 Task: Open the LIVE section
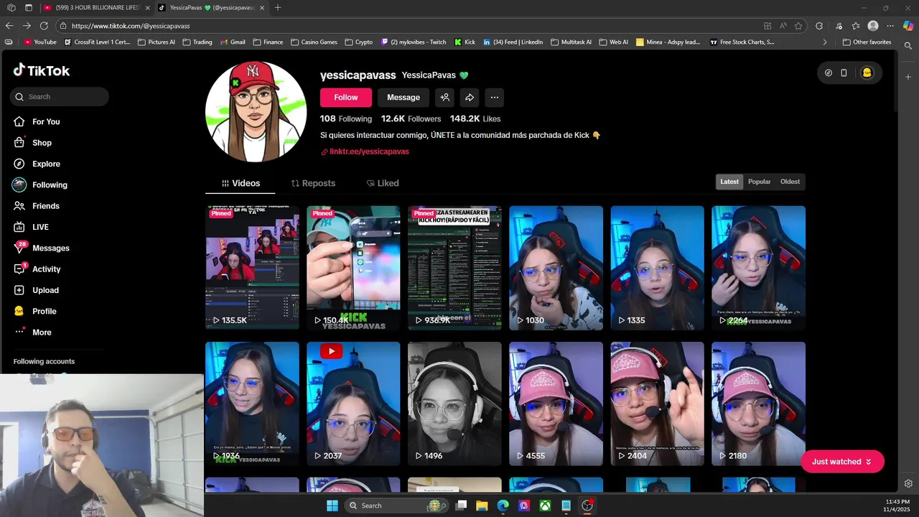point(31,227)
